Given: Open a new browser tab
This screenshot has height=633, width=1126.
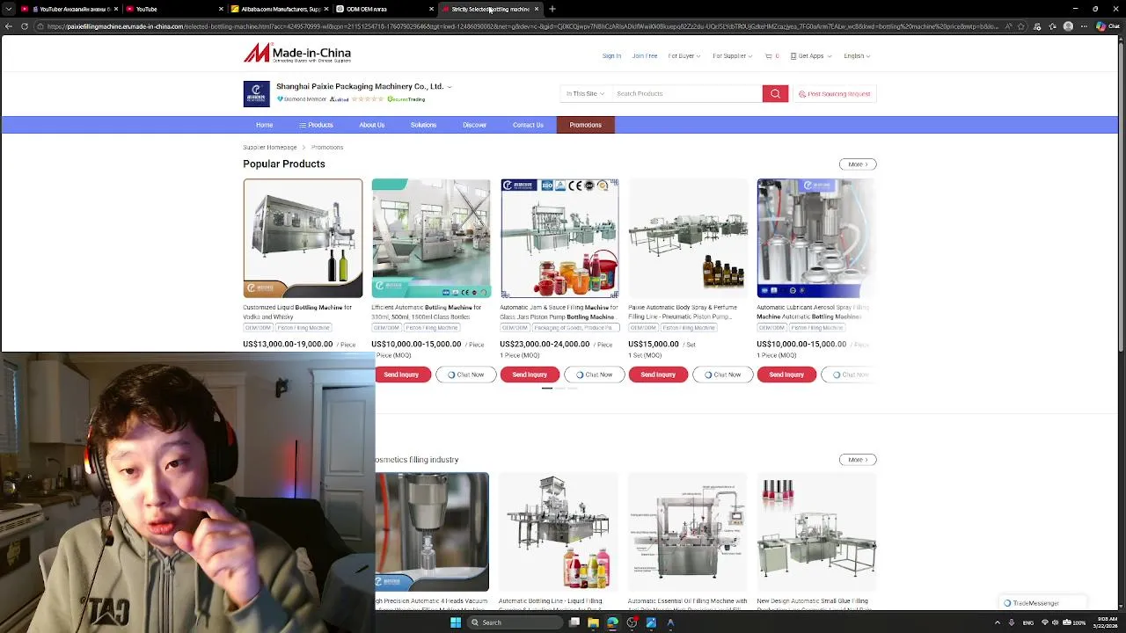Looking at the screenshot, I should [x=552, y=9].
